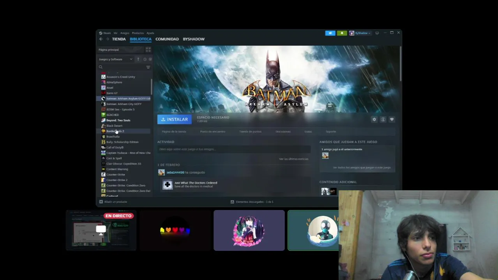The height and width of the screenshot is (280, 498).
Task: Open downloads status Elementos descargados
Action: click(x=252, y=202)
